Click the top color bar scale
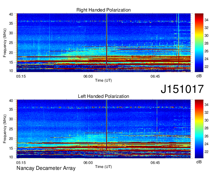The image size is (212, 172). [199, 43]
